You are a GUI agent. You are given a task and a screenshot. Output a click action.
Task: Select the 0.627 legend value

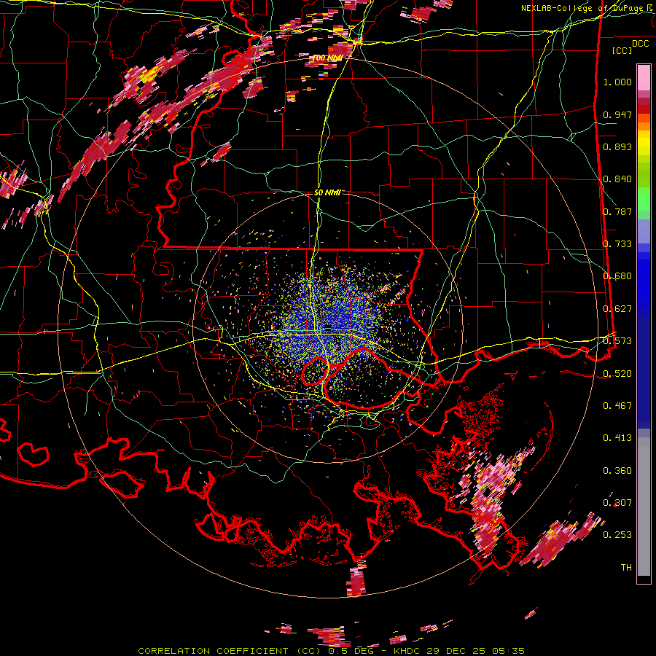tap(617, 309)
